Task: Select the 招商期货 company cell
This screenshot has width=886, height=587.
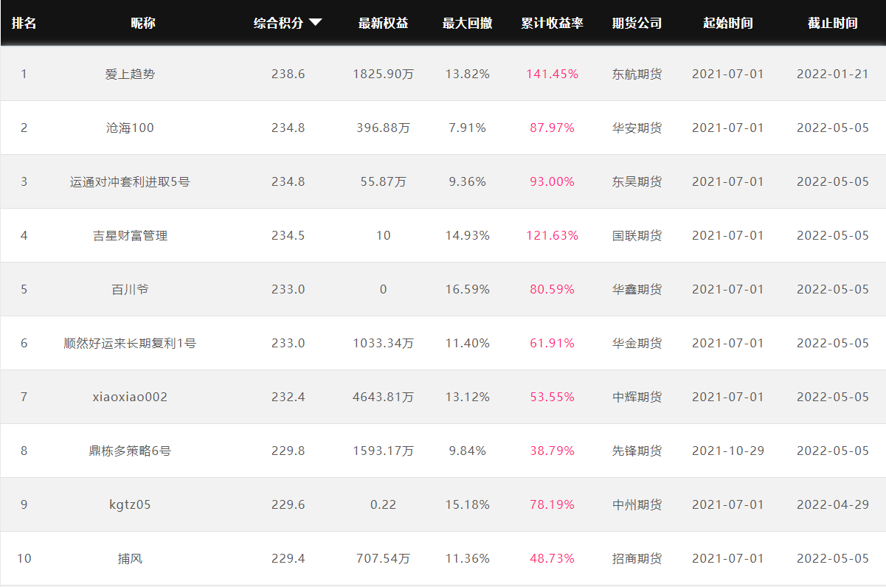Action: [x=637, y=558]
